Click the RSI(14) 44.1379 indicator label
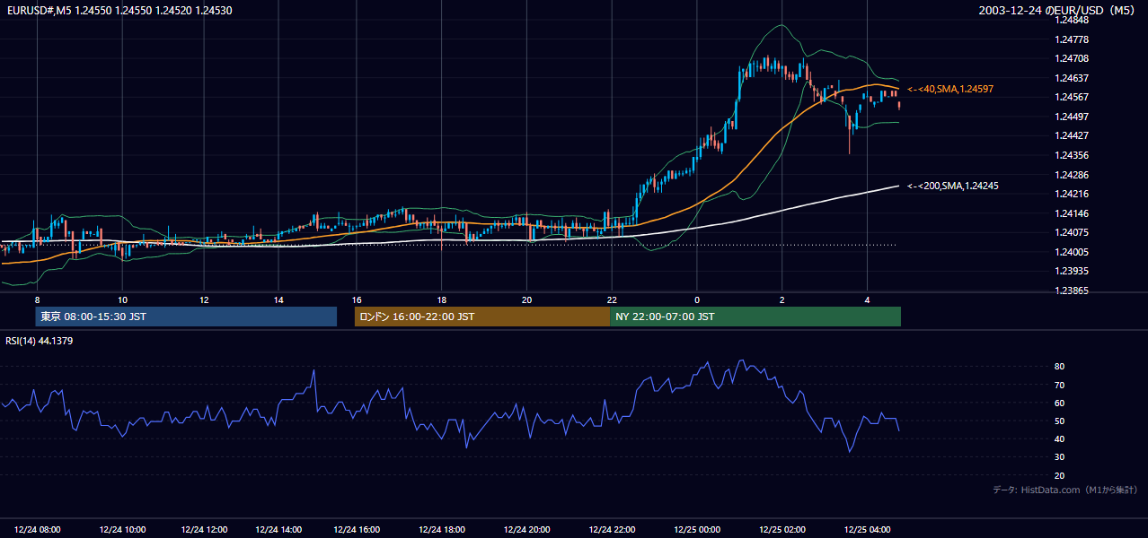This screenshot has height=538, width=1148. click(x=40, y=341)
